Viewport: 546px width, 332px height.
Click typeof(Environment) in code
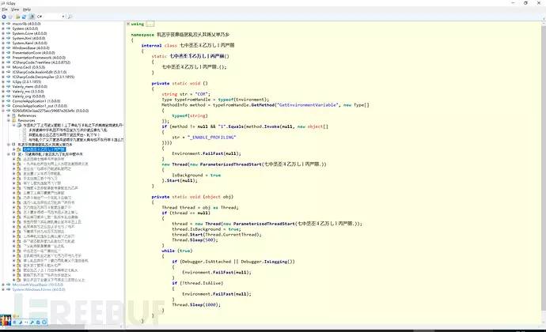(242, 100)
